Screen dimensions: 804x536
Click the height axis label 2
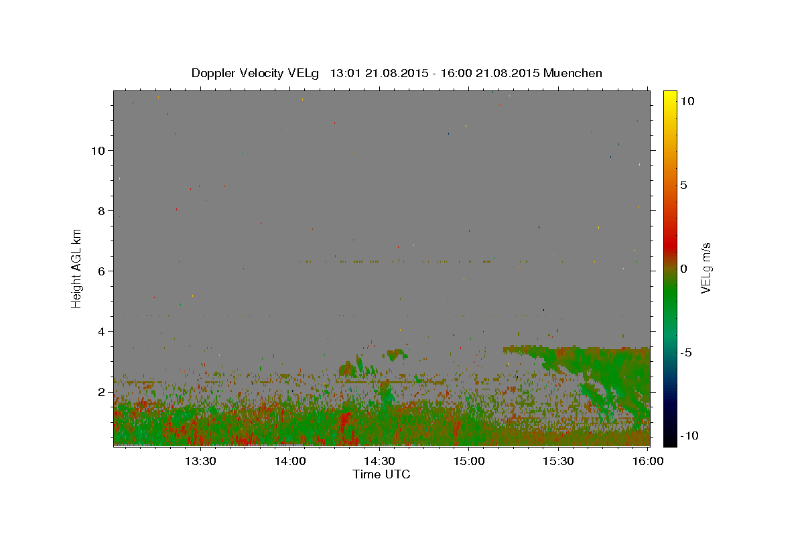coord(102,392)
